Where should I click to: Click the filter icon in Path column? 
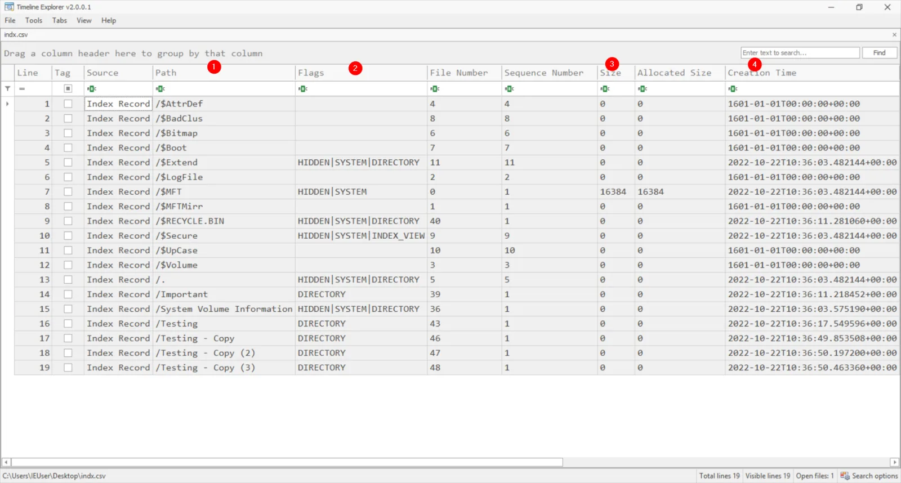pos(160,88)
